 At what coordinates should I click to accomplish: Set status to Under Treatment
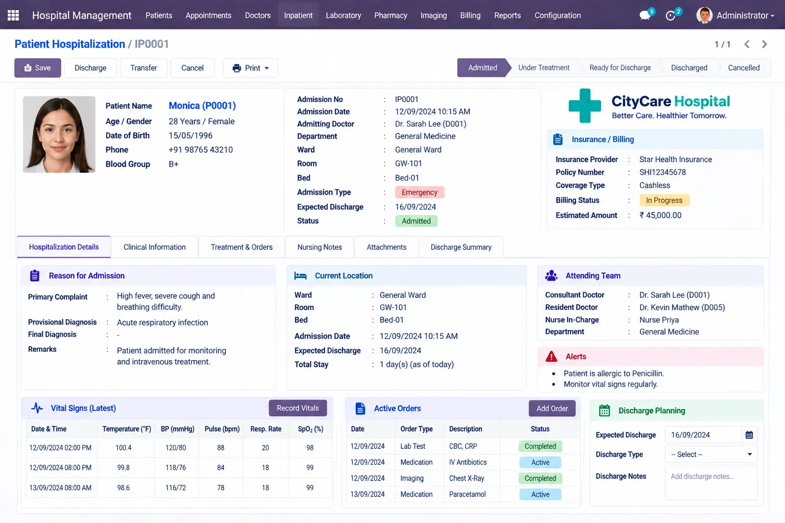tap(544, 68)
